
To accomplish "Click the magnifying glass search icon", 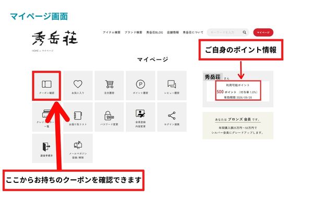I will 244,32.
